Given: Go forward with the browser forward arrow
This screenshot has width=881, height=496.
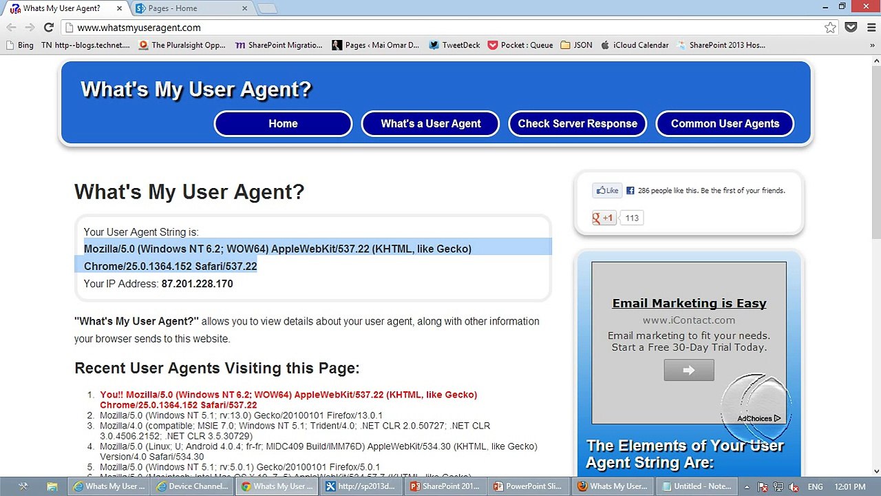Looking at the screenshot, I should [30, 28].
